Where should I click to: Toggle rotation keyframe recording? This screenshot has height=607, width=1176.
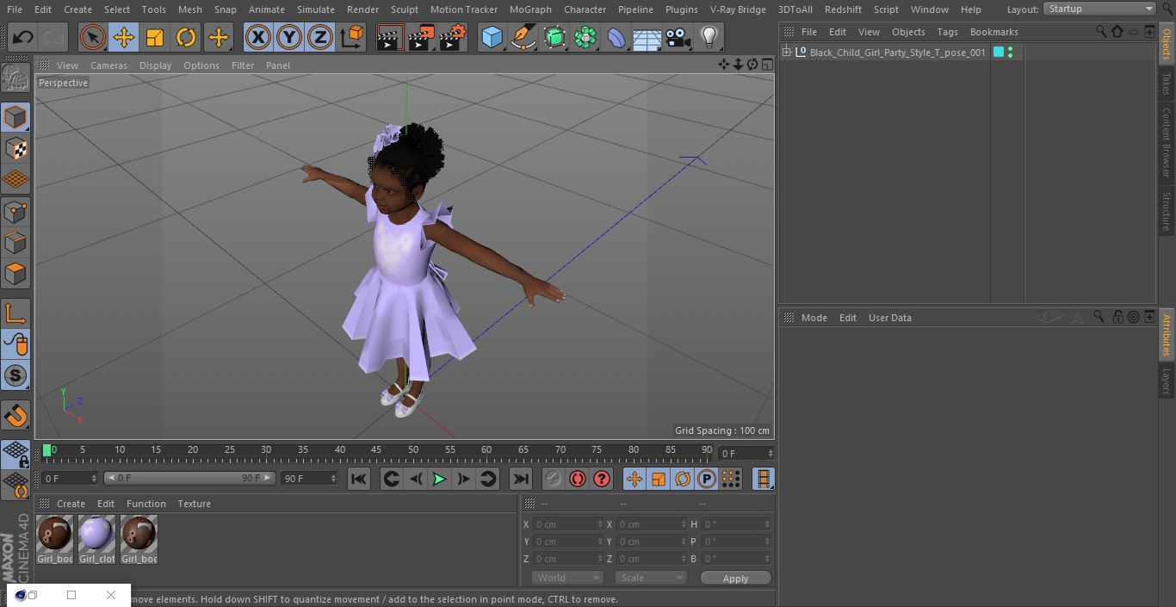pyautogui.click(x=683, y=479)
